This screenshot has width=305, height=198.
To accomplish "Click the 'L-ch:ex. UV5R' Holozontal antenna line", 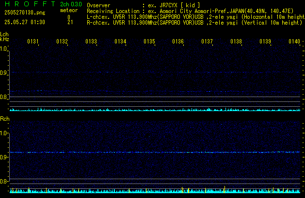I will 196,17.
